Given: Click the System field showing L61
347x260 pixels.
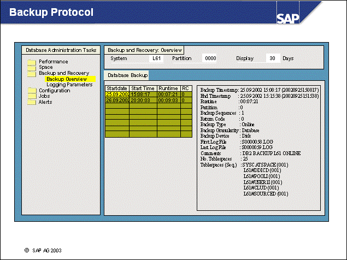Looking at the screenshot, I should [x=156, y=58].
